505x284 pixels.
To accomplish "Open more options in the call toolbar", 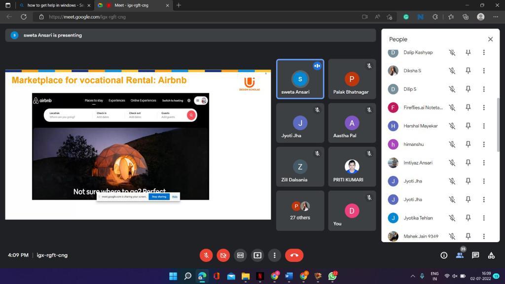I will [274, 255].
